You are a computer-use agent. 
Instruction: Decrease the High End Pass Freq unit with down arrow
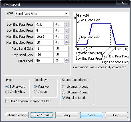[x=66, y=38]
